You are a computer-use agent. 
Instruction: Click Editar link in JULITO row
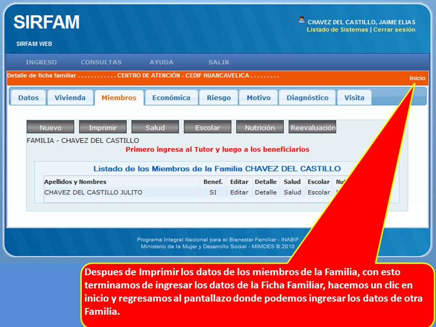[239, 193]
